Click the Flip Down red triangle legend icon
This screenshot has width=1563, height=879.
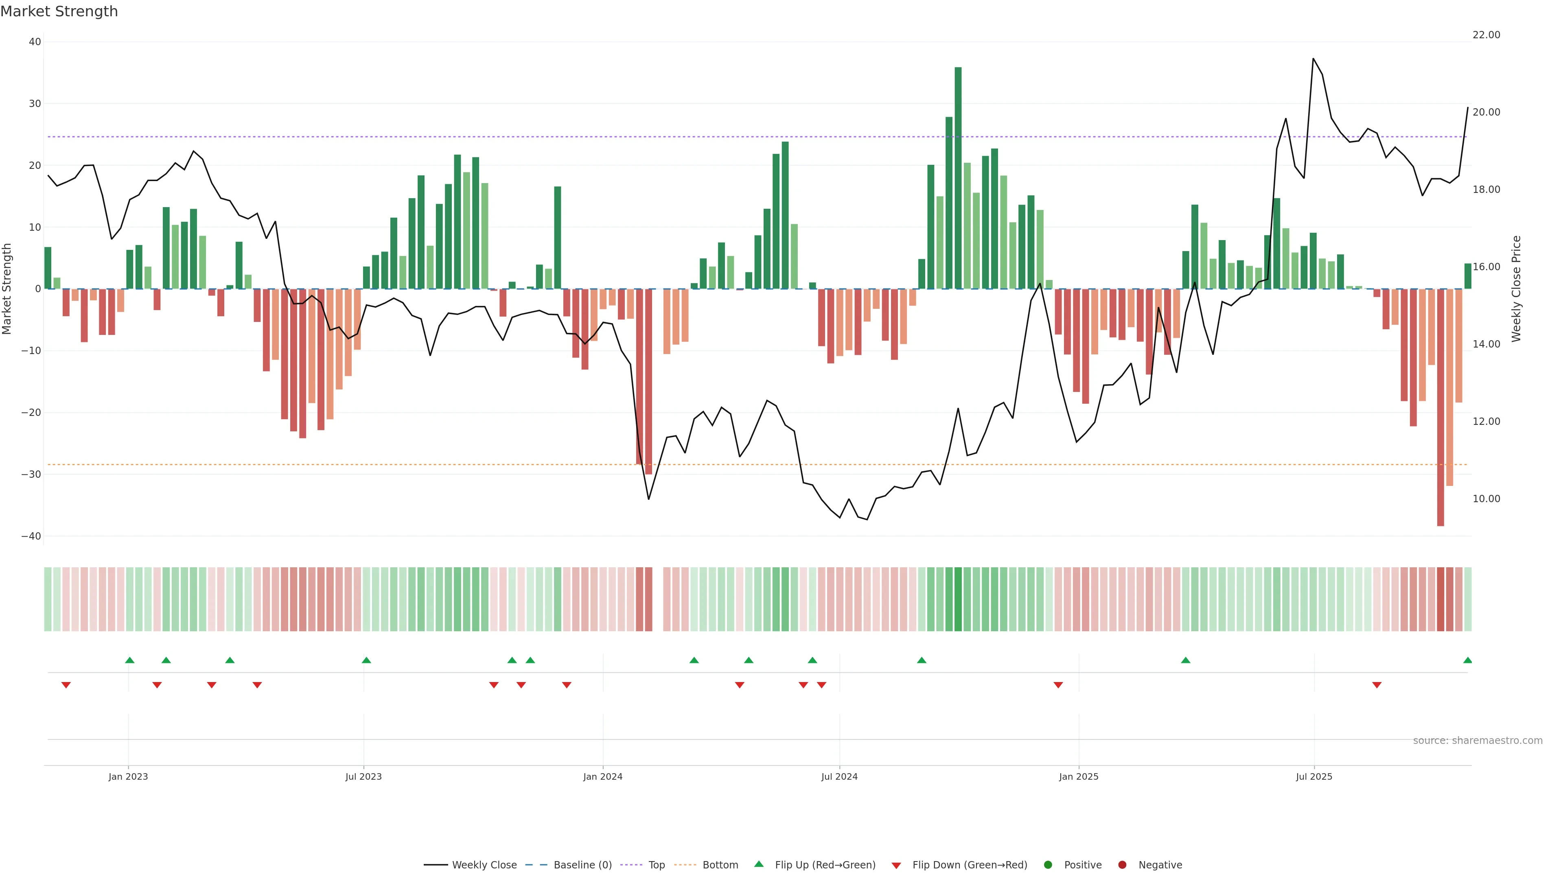[x=896, y=866]
